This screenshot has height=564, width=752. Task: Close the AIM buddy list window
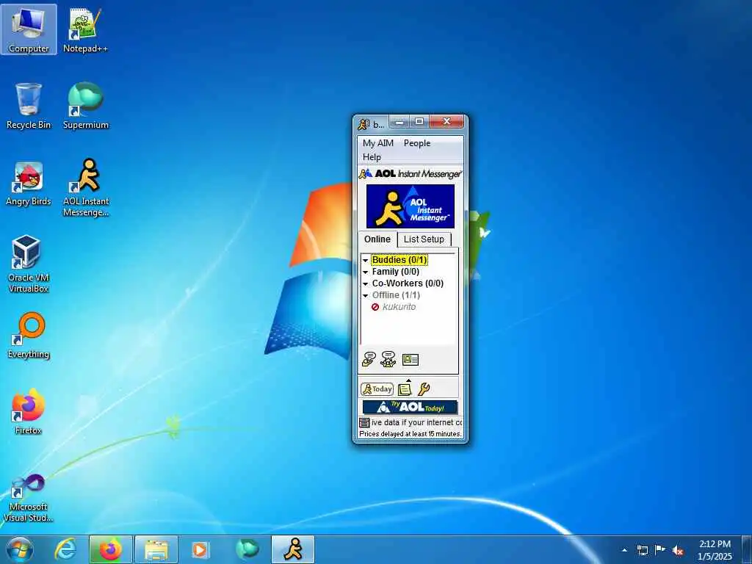pyautogui.click(x=446, y=122)
